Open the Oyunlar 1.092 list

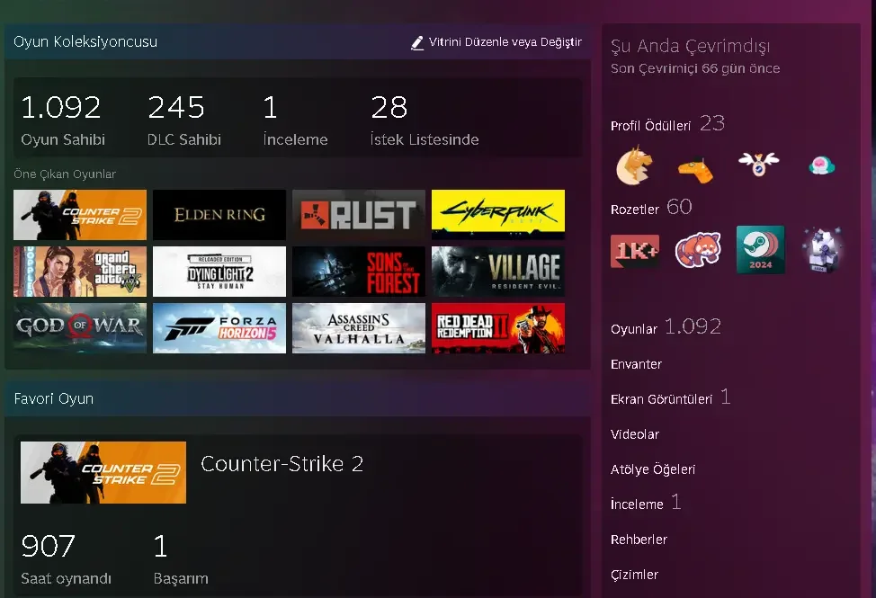pyautogui.click(x=633, y=329)
